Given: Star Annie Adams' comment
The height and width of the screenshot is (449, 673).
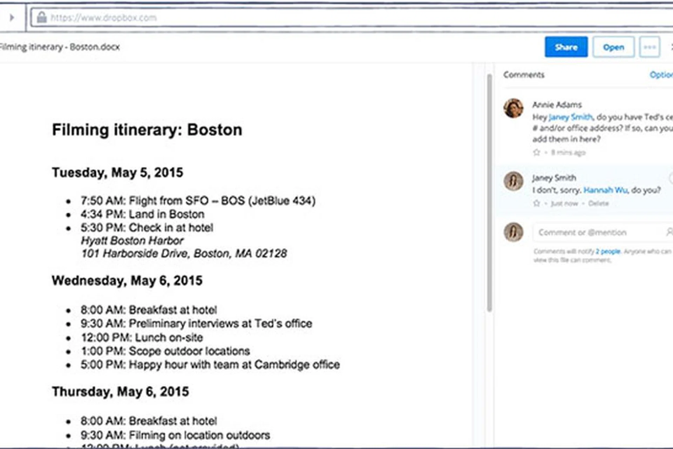Looking at the screenshot, I should (537, 153).
